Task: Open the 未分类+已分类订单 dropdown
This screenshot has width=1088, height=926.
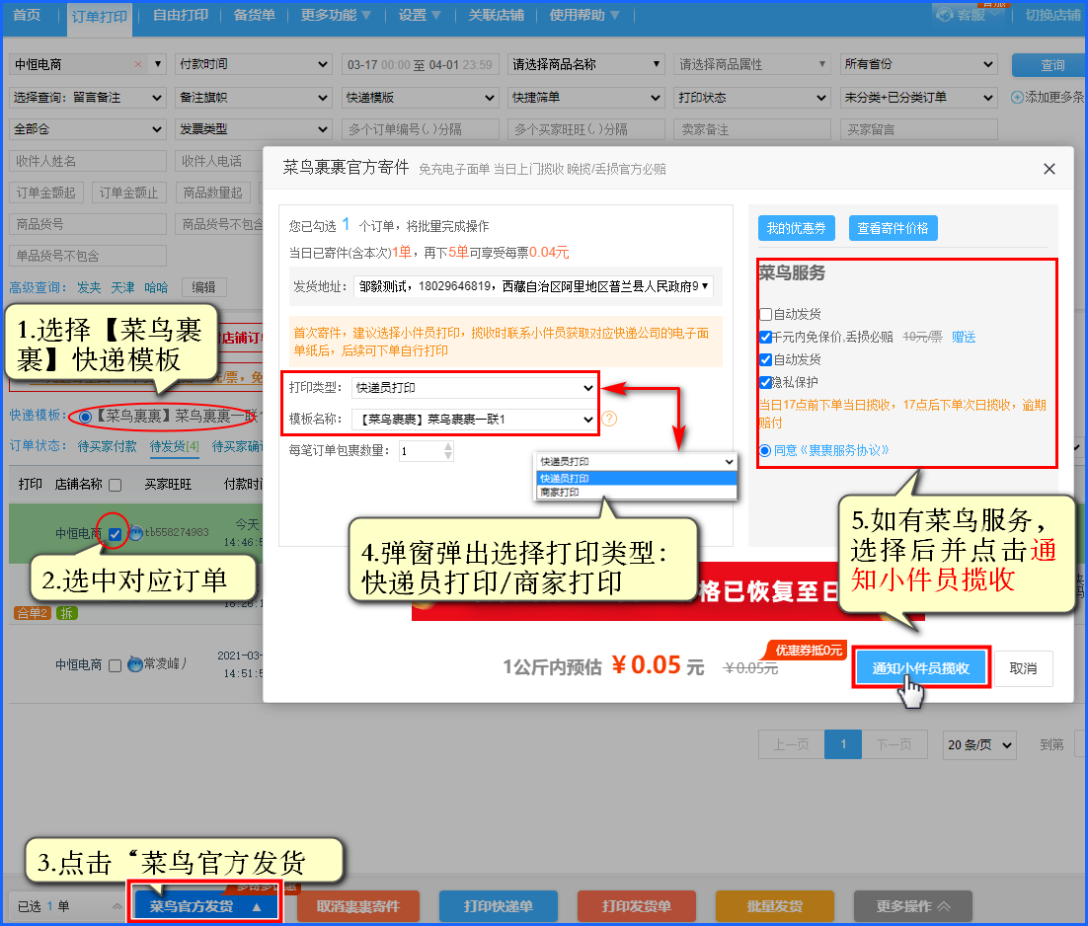Action: (919, 98)
